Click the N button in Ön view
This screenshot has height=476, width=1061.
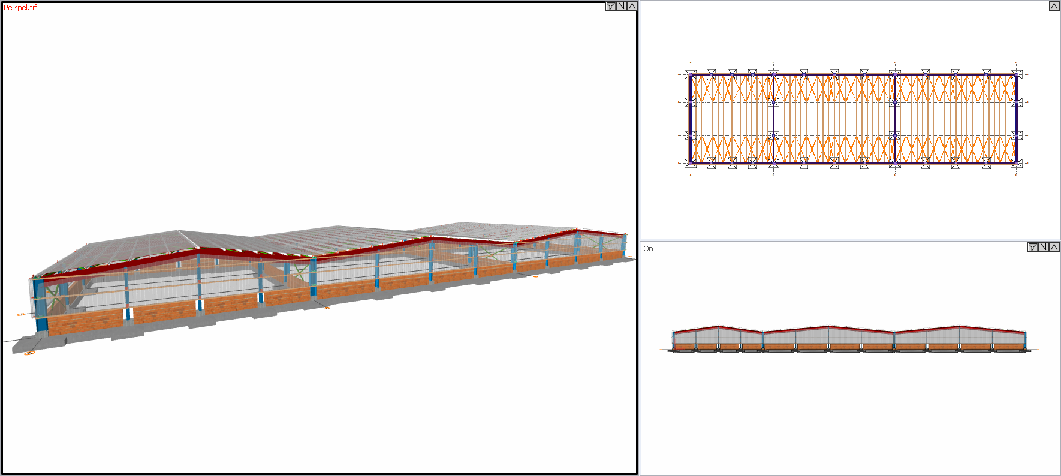click(x=1044, y=247)
